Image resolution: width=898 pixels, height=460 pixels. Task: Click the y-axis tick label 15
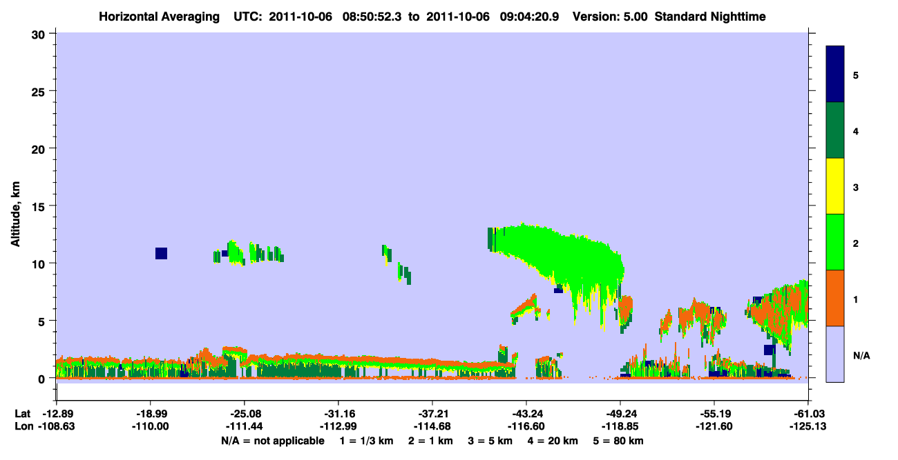pos(40,206)
